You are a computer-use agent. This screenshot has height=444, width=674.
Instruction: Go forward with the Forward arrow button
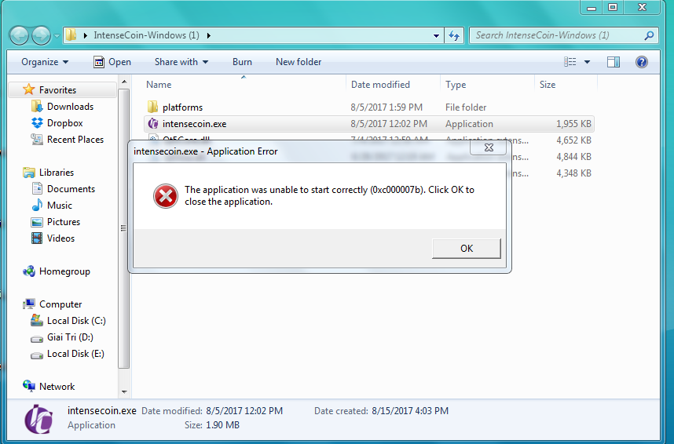click(x=42, y=35)
